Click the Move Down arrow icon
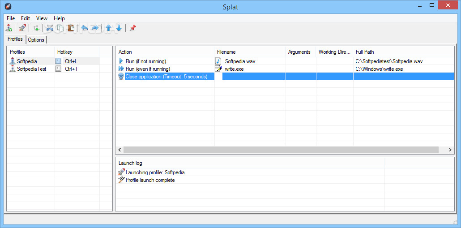Screen dimensions: 461x228 pos(119,28)
